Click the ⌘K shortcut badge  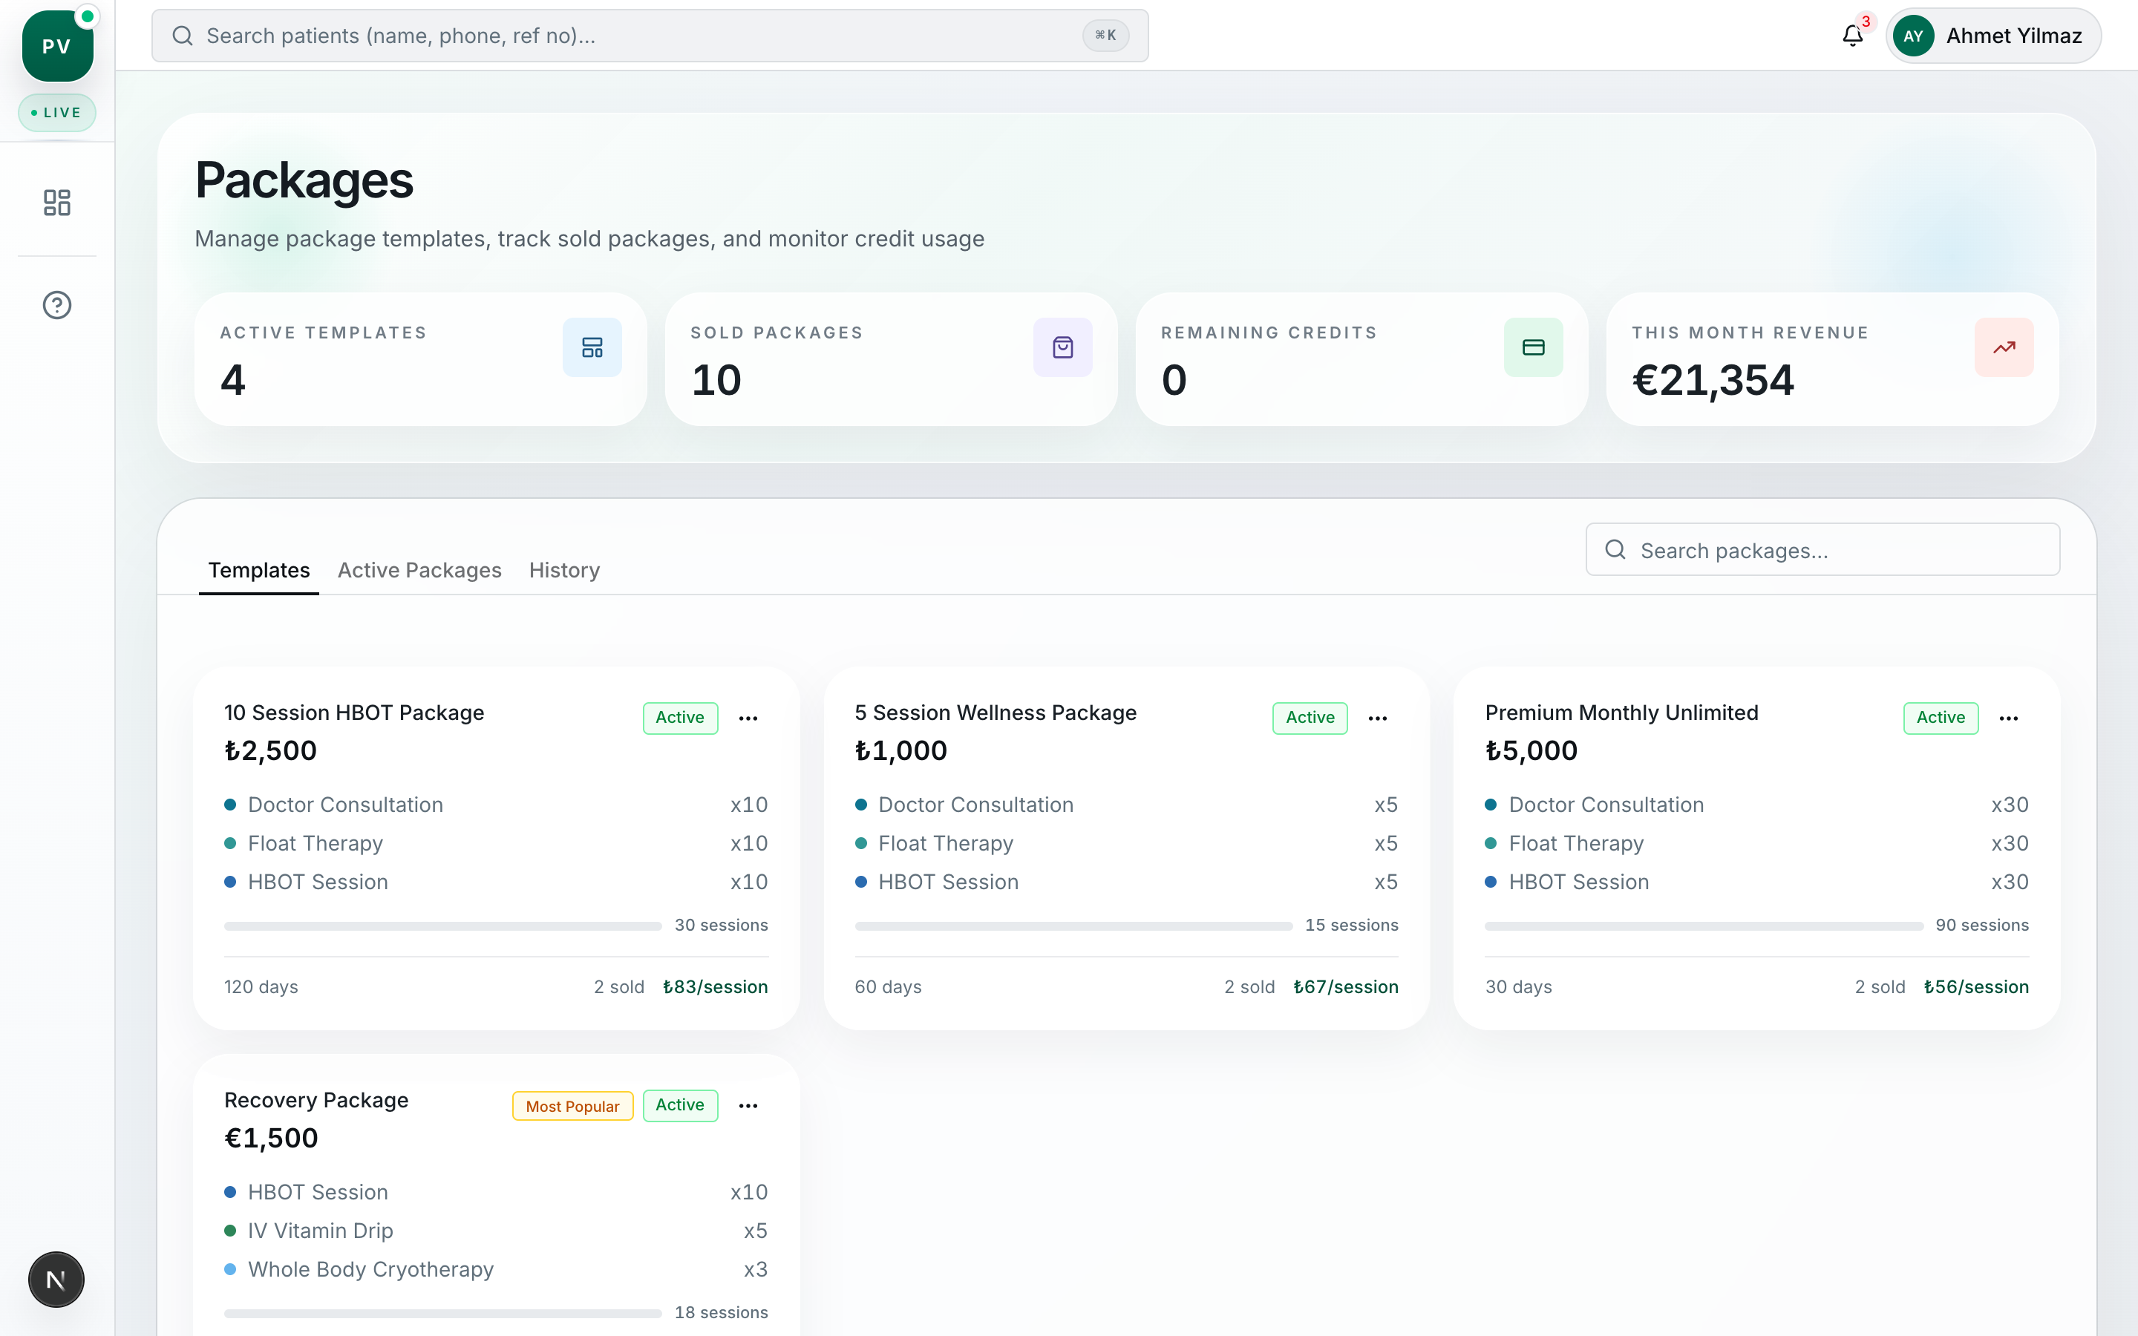coord(1105,36)
